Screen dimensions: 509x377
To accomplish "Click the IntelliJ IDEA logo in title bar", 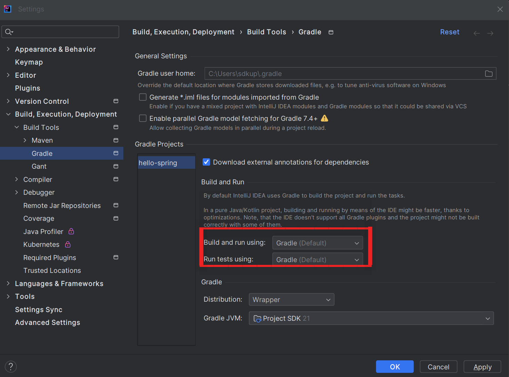I will (8, 9).
